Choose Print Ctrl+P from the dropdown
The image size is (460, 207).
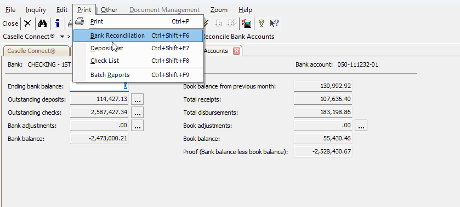(138, 21)
